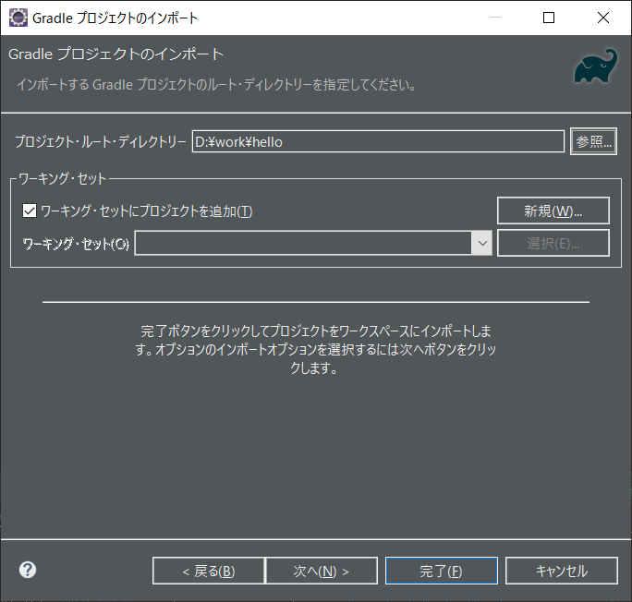This screenshot has width=632, height=602.
Task: Click the 新規(W)... button
Action: [x=553, y=211]
